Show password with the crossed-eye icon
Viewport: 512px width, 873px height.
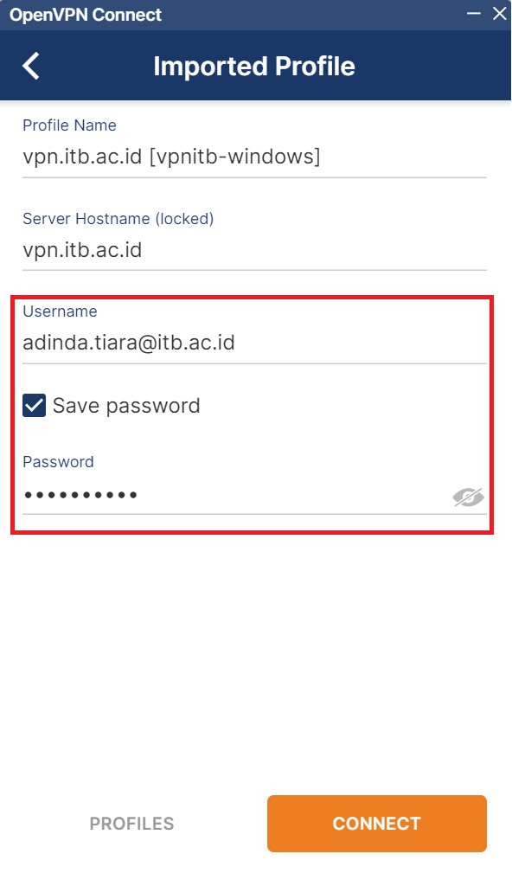pos(468,497)
